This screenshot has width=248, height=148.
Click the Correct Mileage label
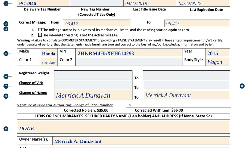coord(32,22)
